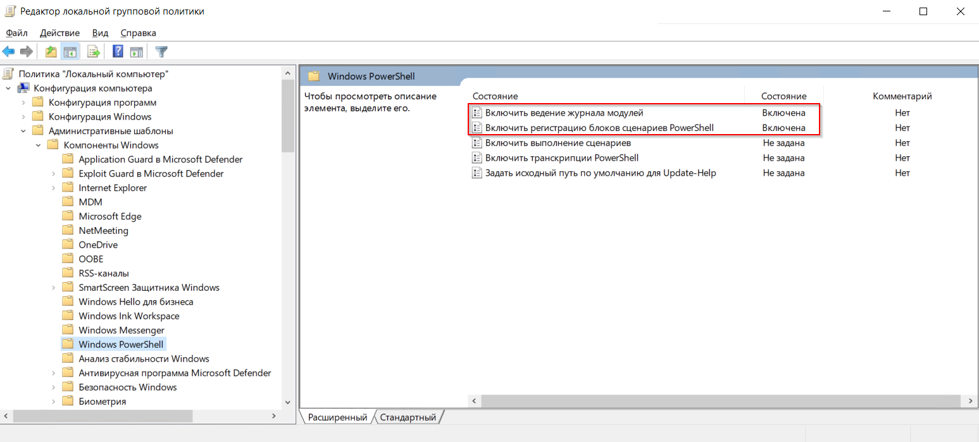Select the Microsoft Edge folder in tree
This screenshot has height=442, width=979.
click(109, 216)
